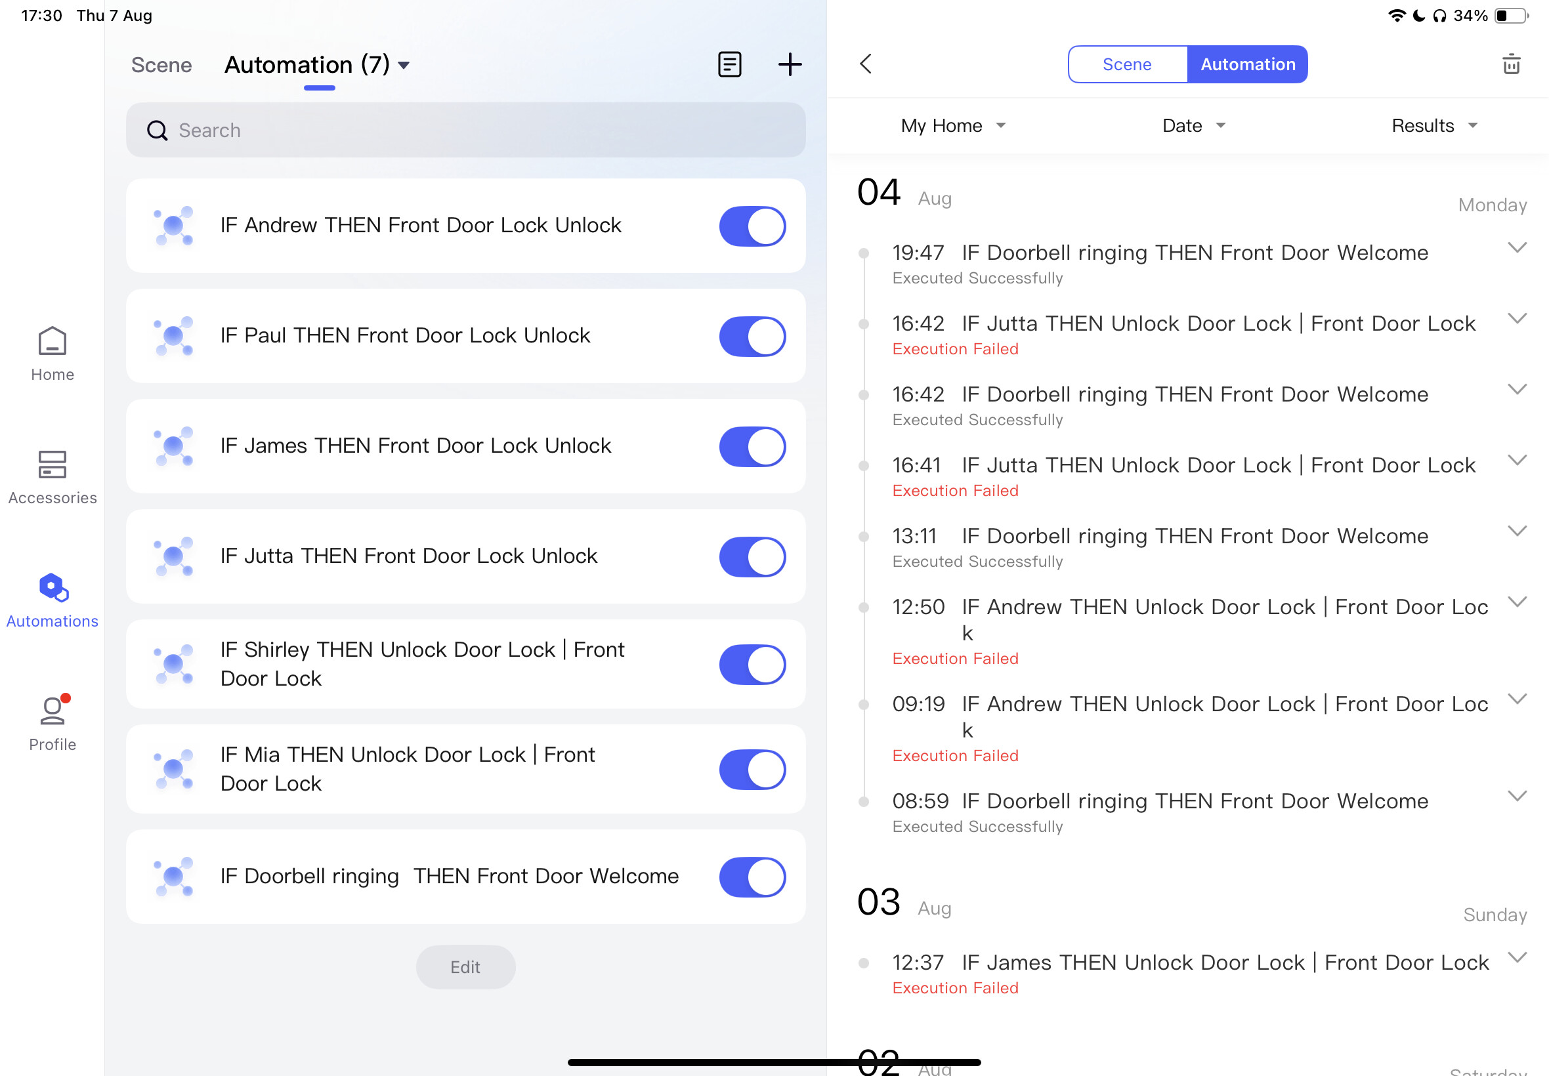1549x1076 pixels.
Task: Click the Search field
Action: coord(465,130)
